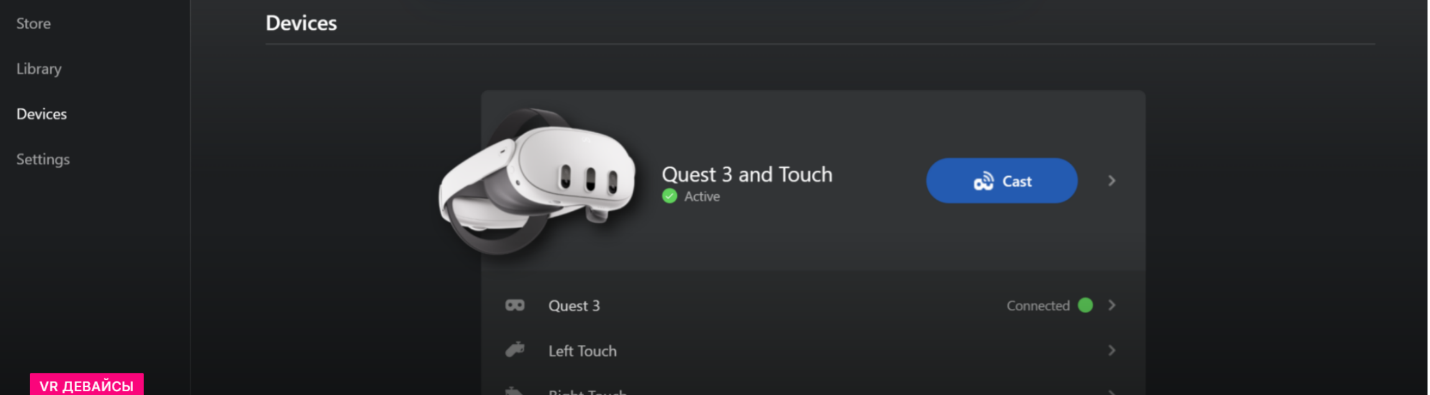Click the Left Touch controller icon
This screenshot has width=1430, height=395.
(x=515, y=350)
